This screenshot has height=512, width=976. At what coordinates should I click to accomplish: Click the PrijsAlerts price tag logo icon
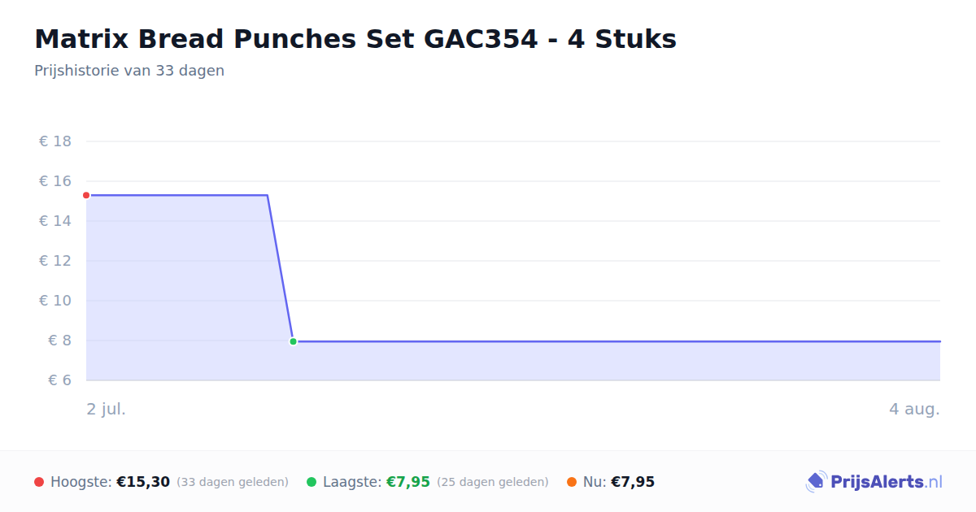pos(816,482)
